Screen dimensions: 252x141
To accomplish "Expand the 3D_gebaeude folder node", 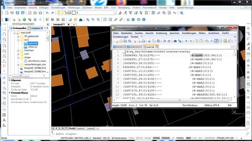I will point(18,36).
